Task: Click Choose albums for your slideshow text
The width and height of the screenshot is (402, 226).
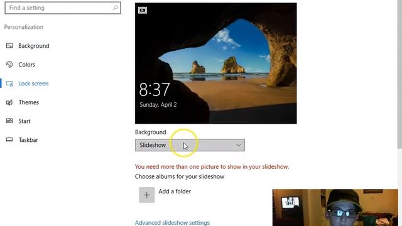Action: (180, 176)
